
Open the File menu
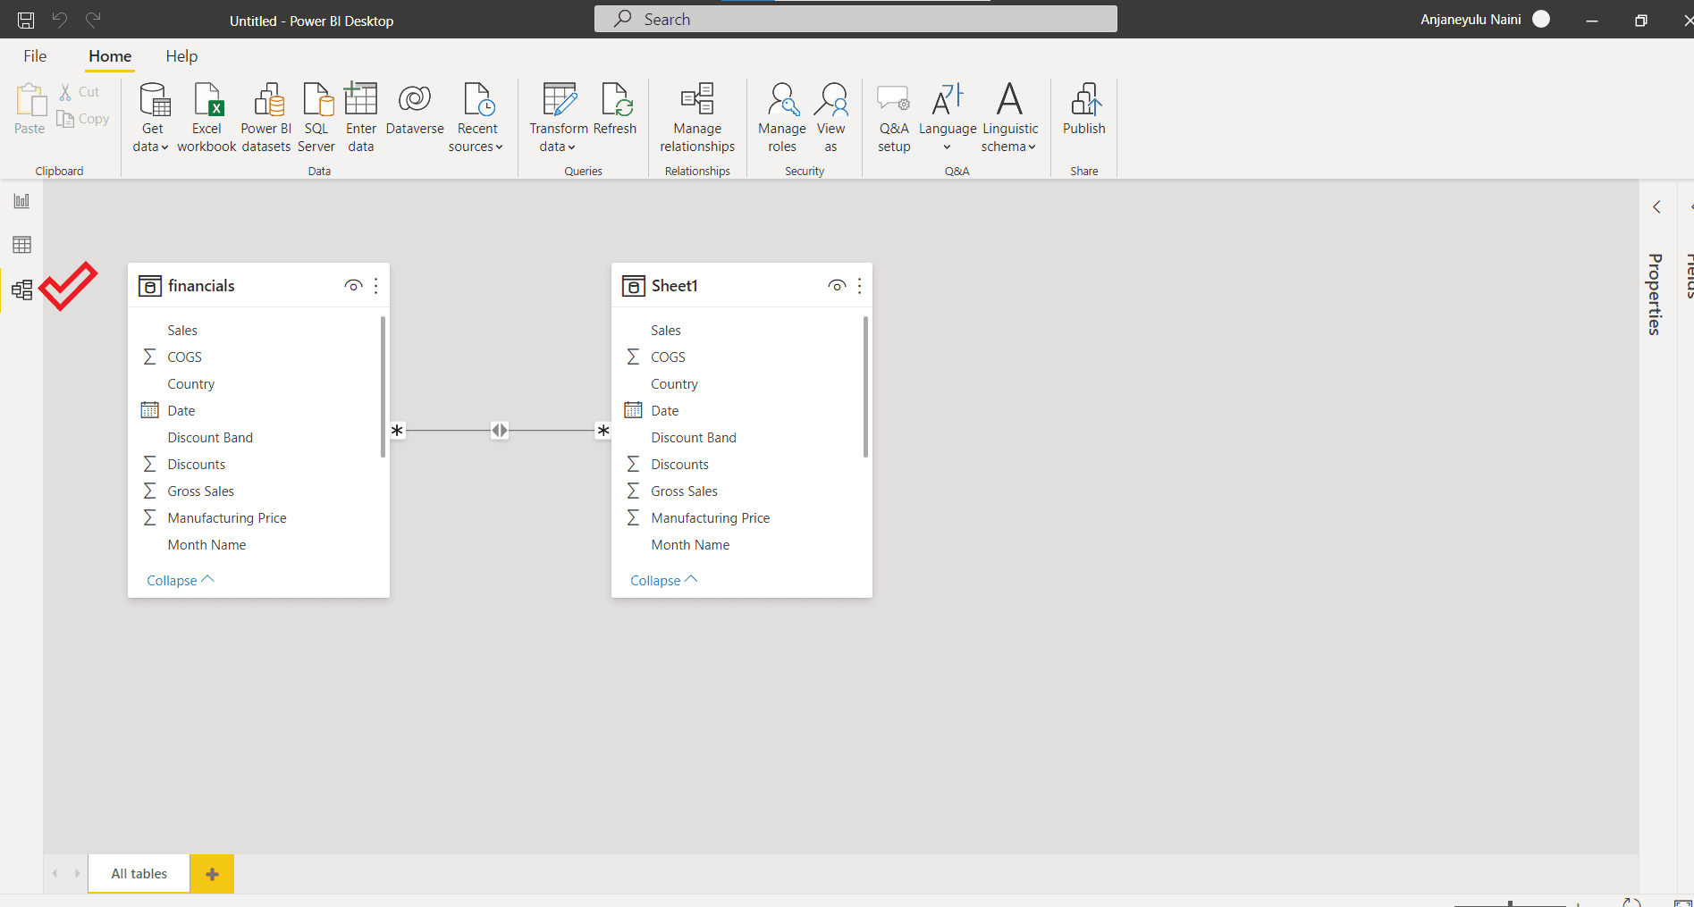click(35, 56)
